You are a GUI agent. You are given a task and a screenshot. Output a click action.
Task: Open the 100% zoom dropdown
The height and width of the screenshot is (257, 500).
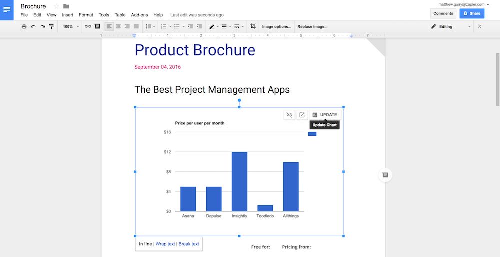[70, 26]
